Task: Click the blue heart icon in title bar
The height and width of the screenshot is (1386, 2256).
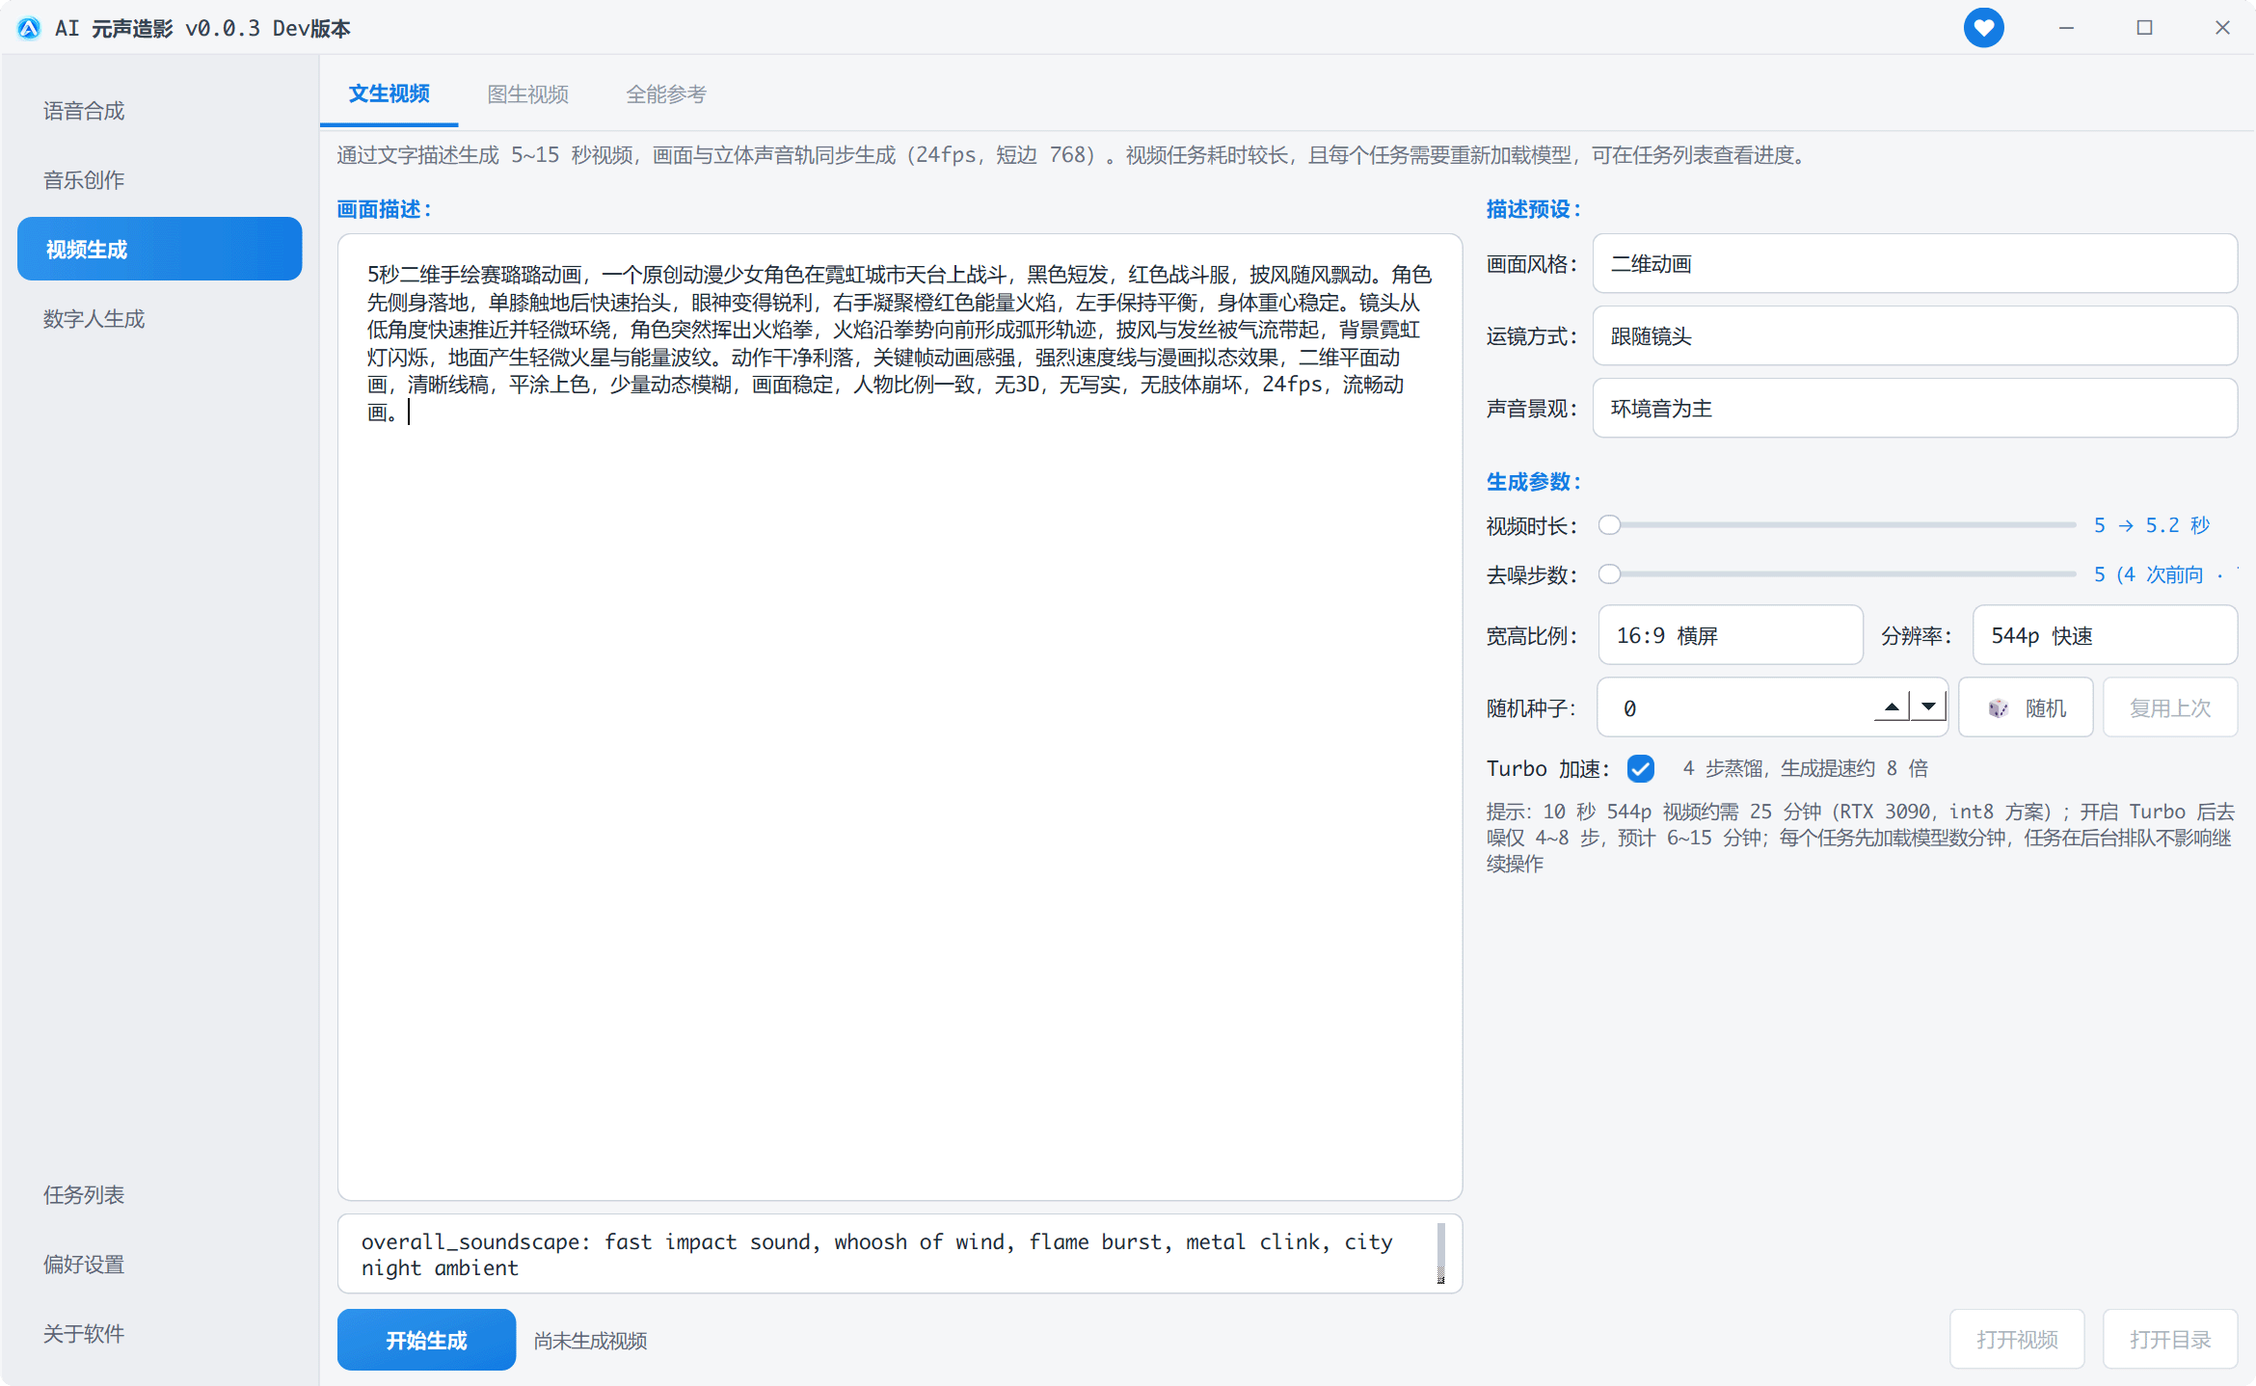Action: click(x=1983, y=28)
